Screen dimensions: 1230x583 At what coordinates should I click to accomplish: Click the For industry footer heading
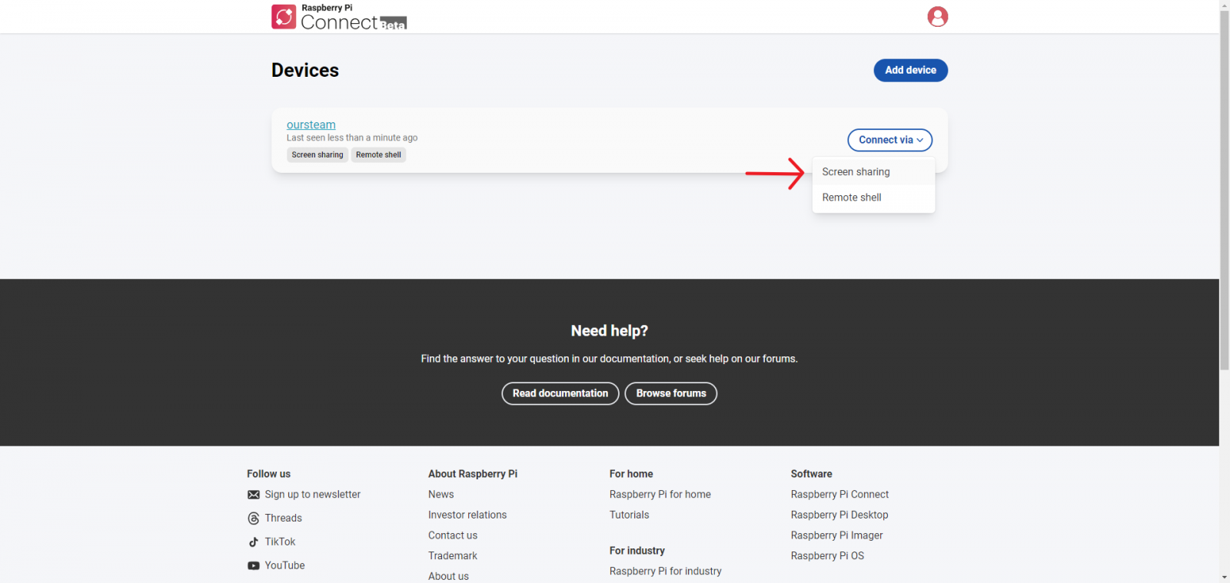click(637, 551)
